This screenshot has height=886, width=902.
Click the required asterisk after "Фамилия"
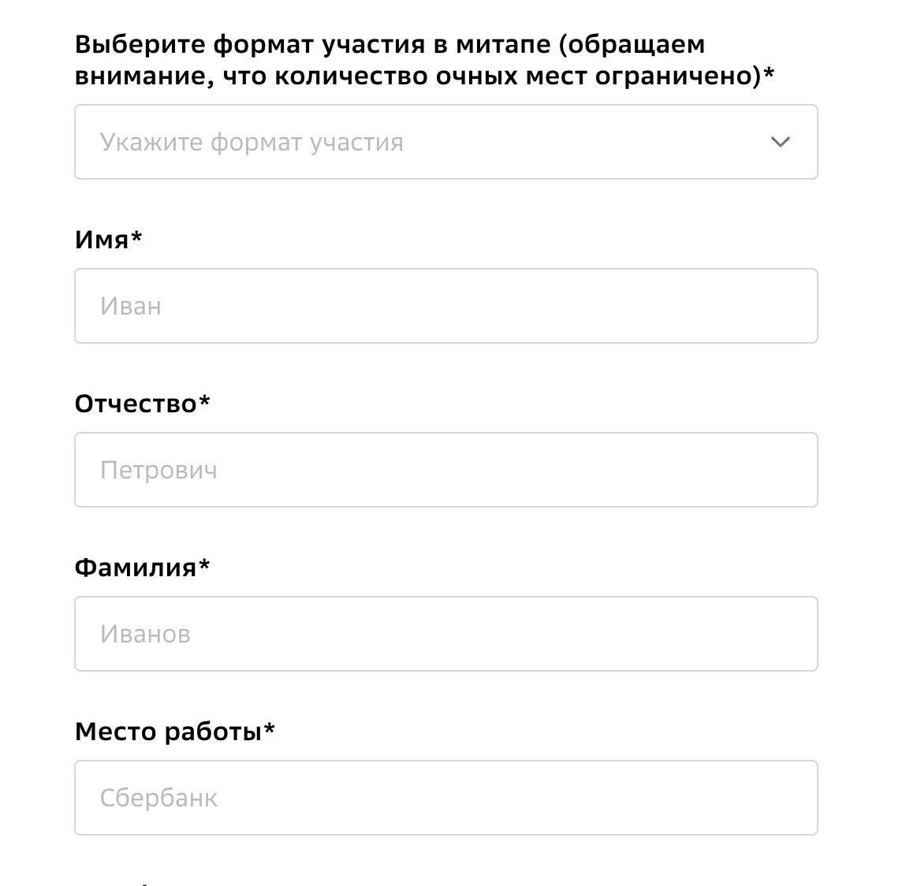point(205,564)
